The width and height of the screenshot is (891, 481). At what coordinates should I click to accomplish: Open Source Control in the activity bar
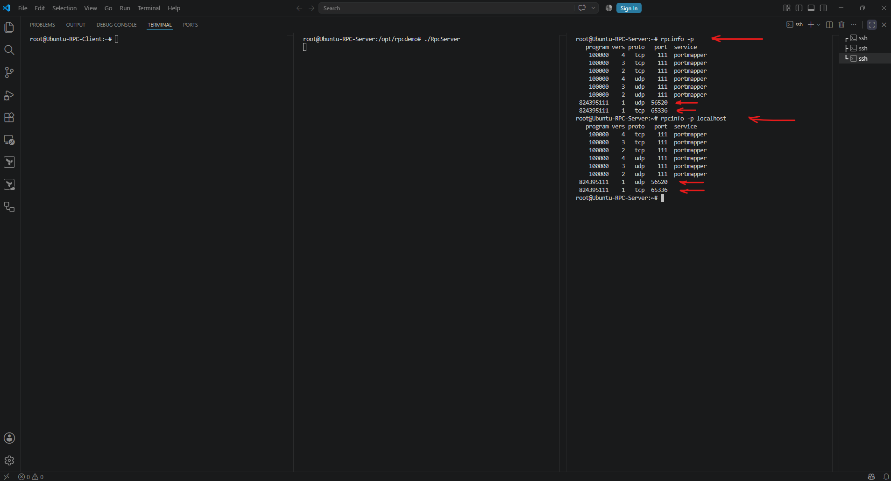(9, 72)
